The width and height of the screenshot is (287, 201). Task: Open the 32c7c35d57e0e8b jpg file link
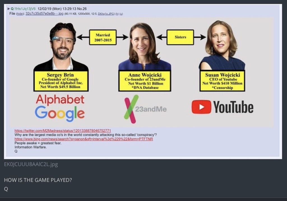click(45, 13)
